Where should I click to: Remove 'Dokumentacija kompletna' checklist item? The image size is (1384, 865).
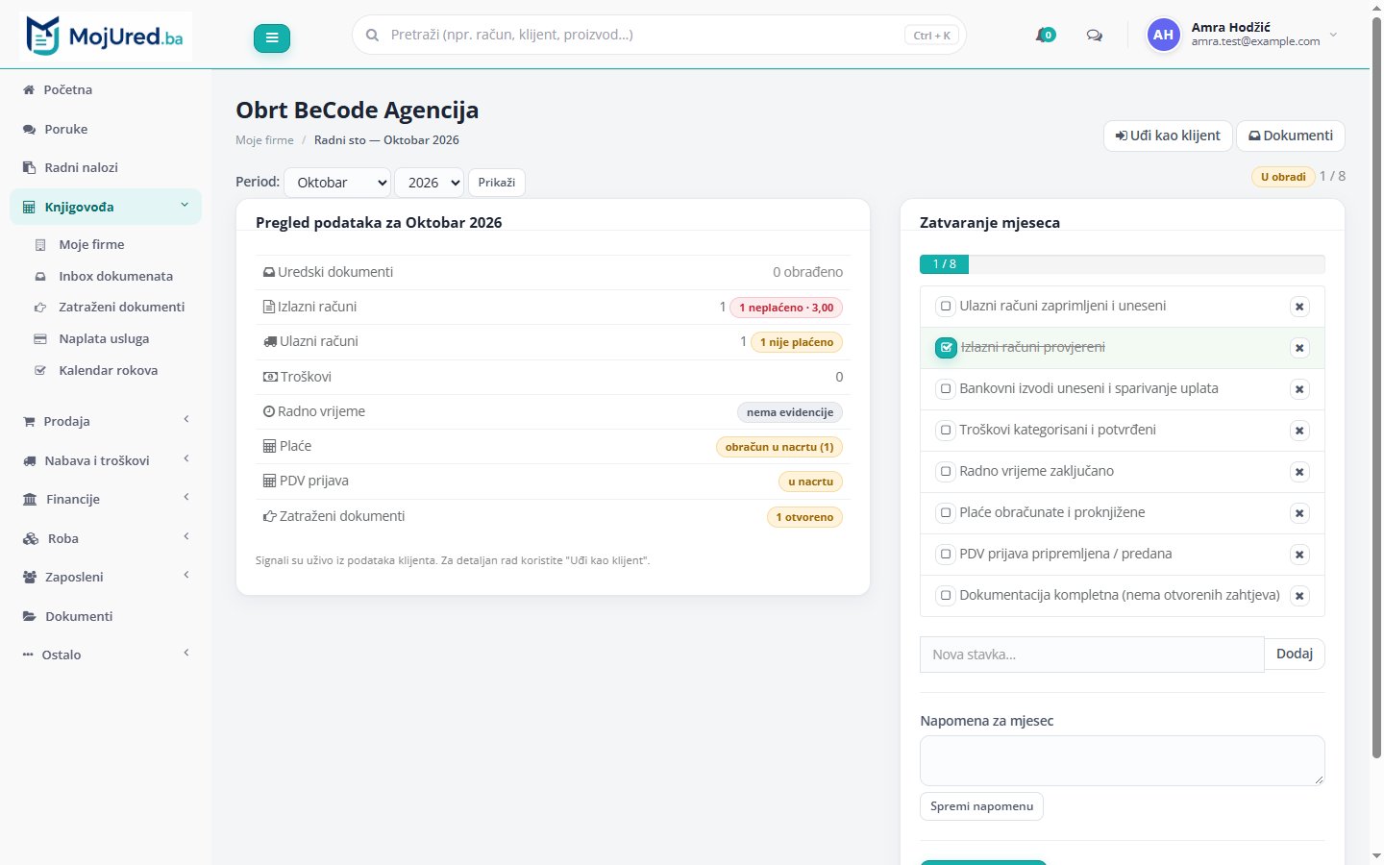pos(1299,596)
